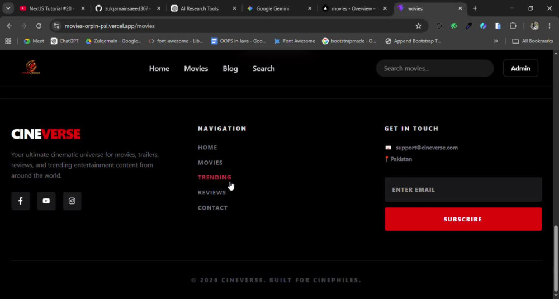Open the apps grid in bookmarks bar

pyautogui.click(x=8, y=41)
